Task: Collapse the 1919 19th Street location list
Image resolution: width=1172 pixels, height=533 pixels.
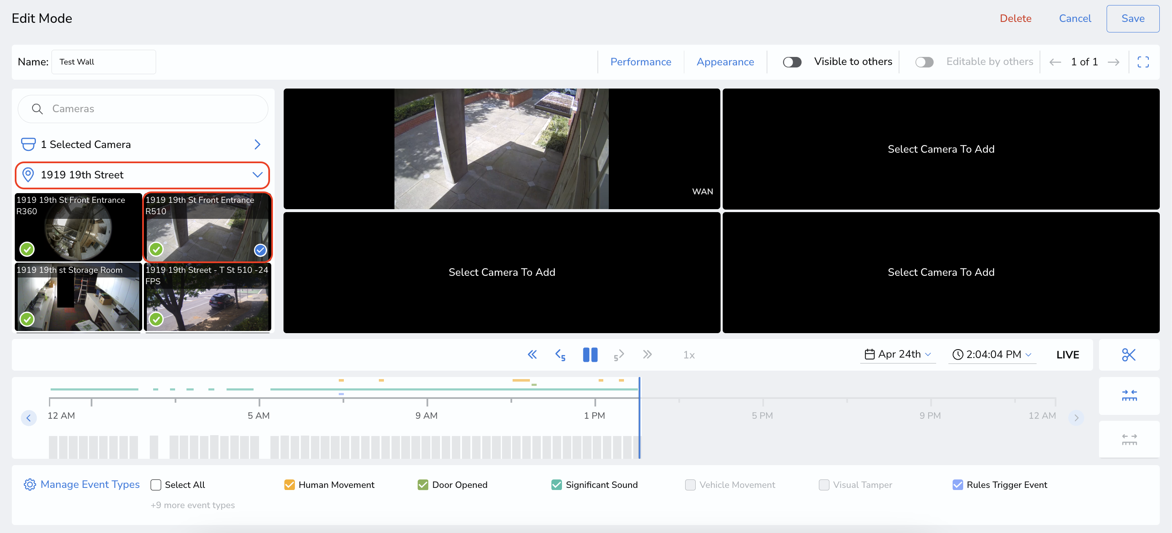Action: click(257, 175)
